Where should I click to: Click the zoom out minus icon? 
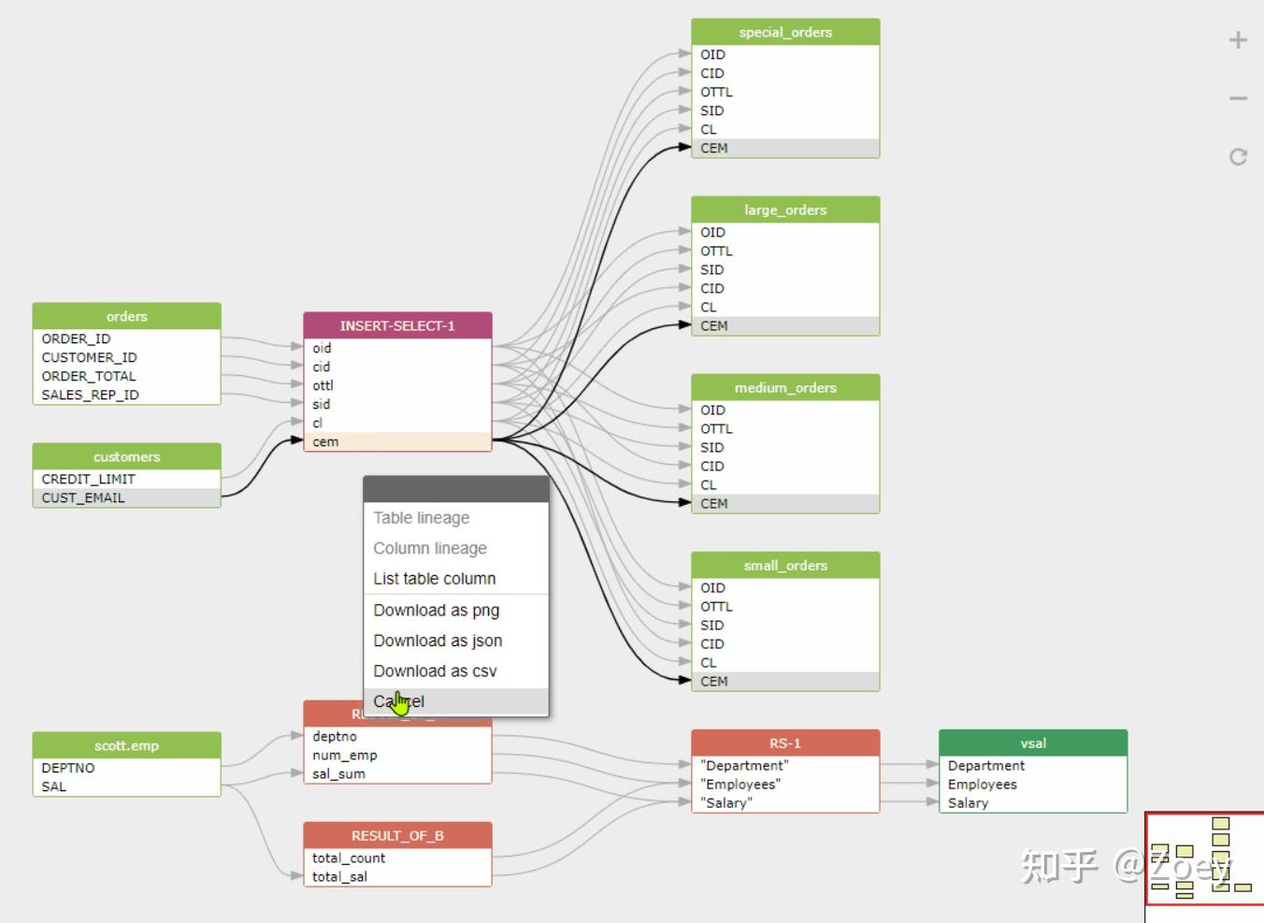[1237, 97]
